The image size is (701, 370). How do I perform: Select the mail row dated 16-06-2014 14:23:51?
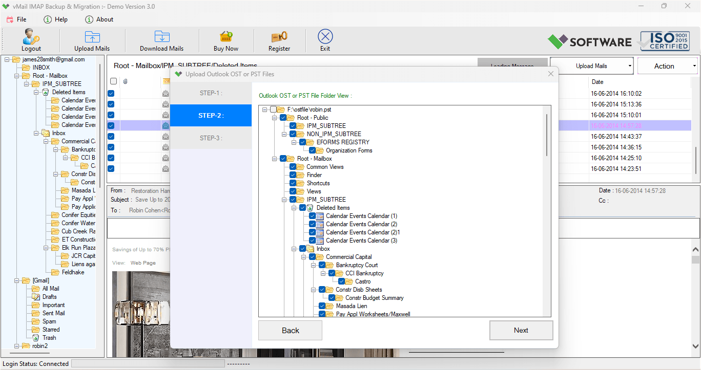pos(400,169)
